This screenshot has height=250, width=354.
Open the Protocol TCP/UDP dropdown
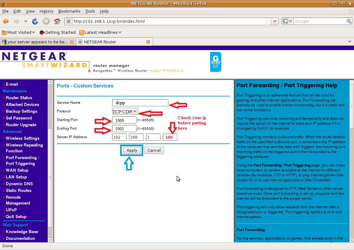point(125,111)
